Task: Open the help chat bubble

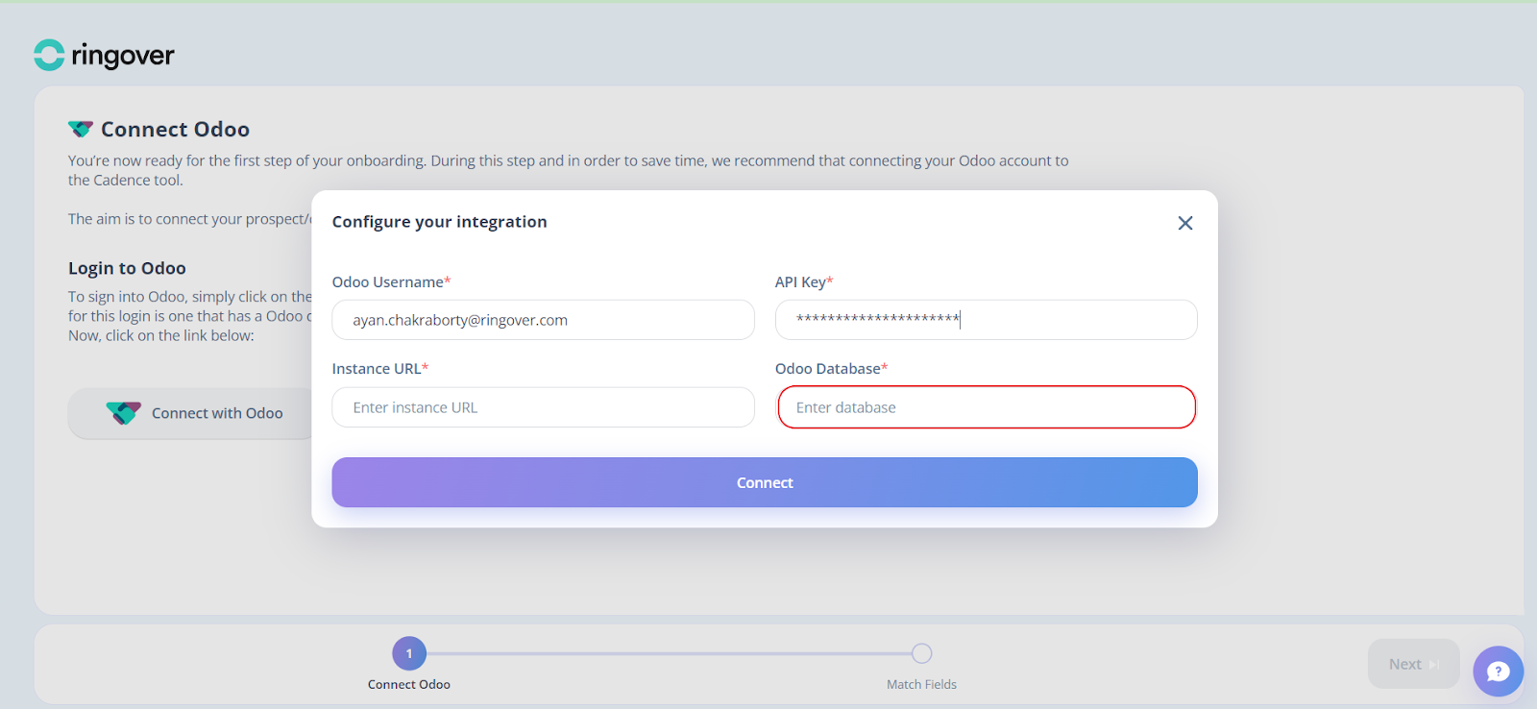Action: (x=1498, y=672)
